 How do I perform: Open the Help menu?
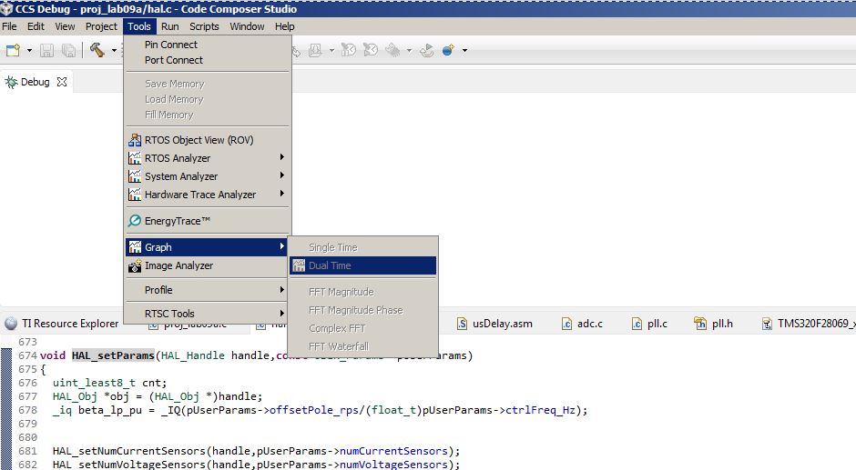pos(284,26)
